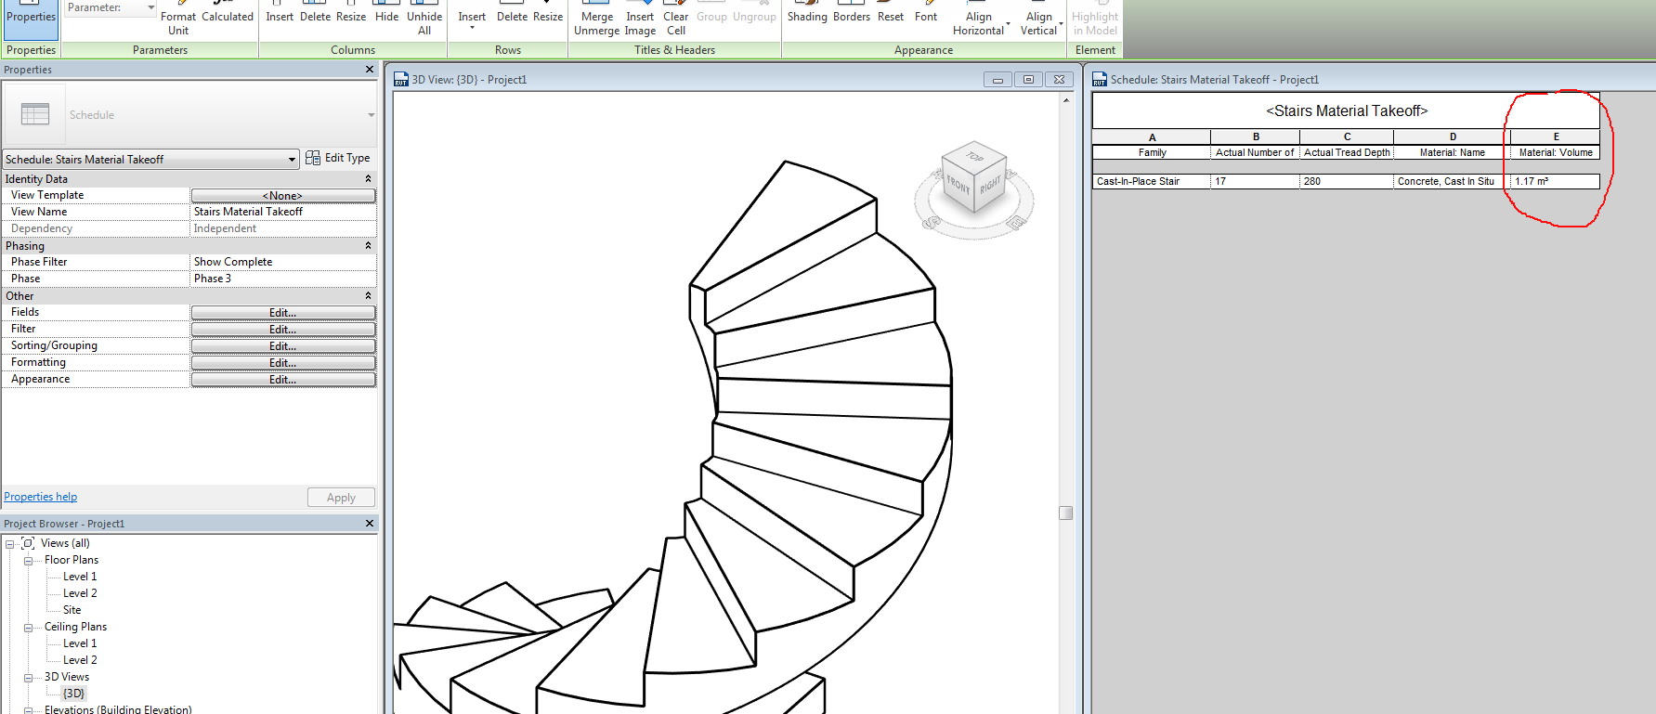This screenshot has width=1656, height=714.
Task: Click Edit button for Filter
Action: [283, 330]
